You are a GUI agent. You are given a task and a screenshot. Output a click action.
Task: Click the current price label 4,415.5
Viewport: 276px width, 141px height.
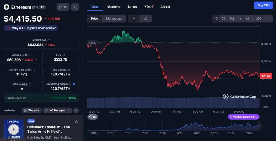tap(266, 76)
